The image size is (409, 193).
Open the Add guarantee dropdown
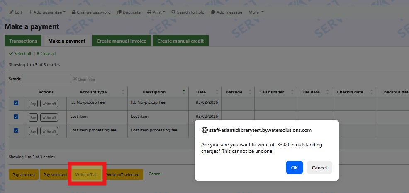tap(47, 12)
